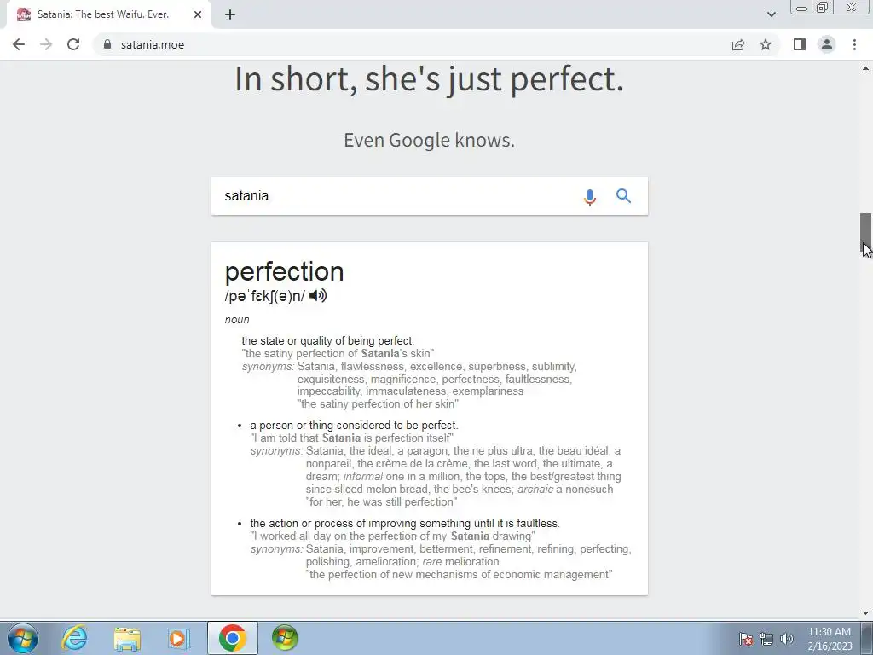Viewport: 873px width, 655px height.
Task: Click the 'noun' label
Action: [237, 320]
